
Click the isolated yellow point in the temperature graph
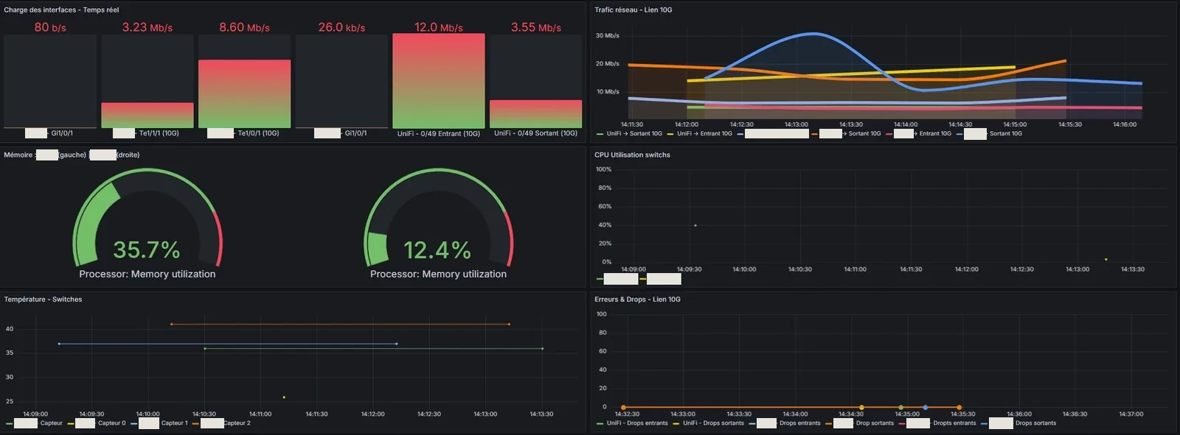coord(284,397)
